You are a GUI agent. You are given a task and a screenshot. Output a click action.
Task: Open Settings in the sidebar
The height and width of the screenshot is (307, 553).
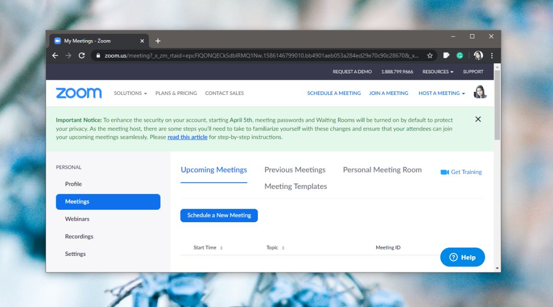75,254
